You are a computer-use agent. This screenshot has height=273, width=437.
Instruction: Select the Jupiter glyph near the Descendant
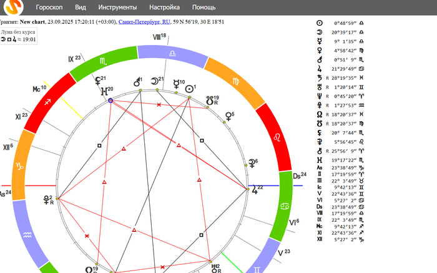[x=257, y=190]
